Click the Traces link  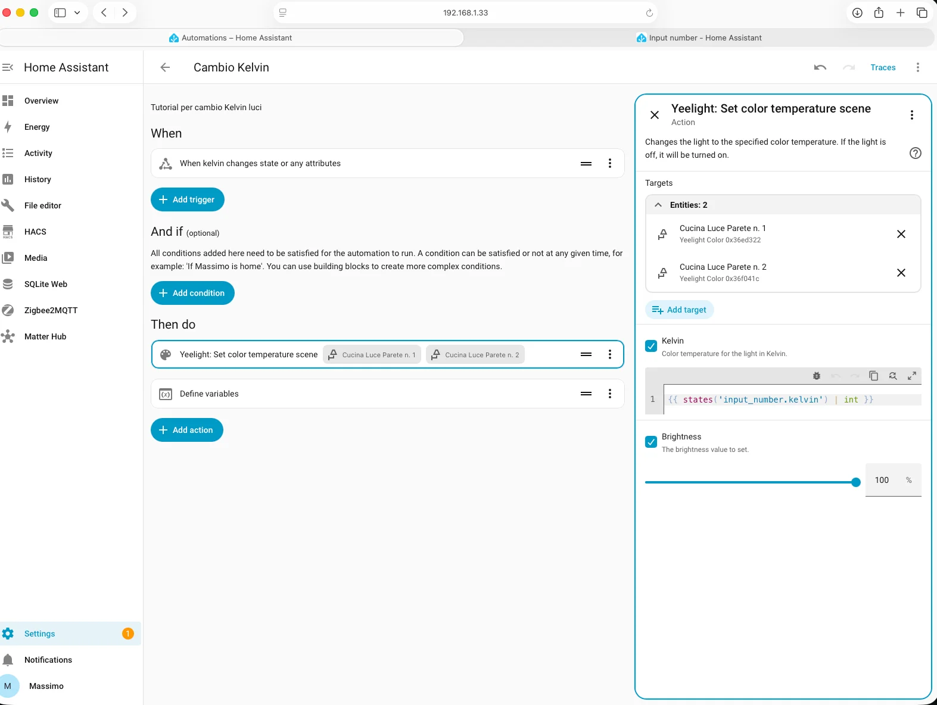(x=883, y=67)
